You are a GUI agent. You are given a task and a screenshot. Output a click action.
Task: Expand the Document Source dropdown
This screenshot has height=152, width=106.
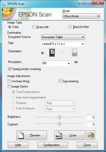[x=63, y=37]
